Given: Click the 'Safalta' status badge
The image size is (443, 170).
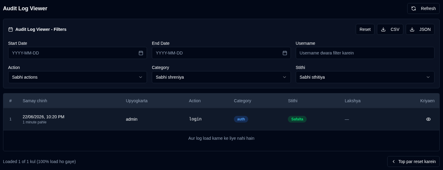Looking at the screenshot, I should 297,119.
